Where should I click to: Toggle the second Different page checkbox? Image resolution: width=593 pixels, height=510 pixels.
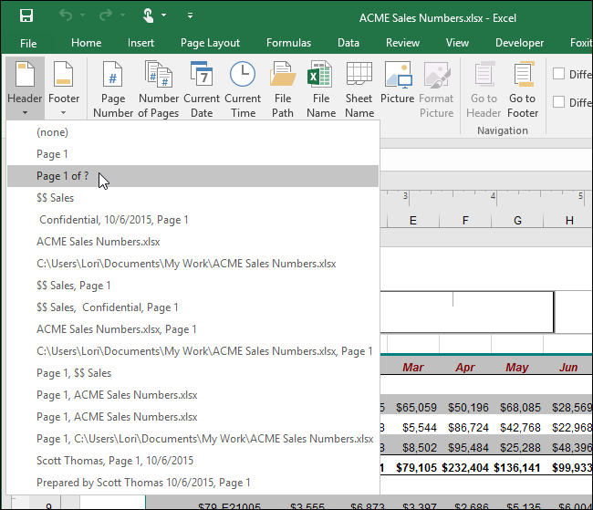pos(559,101)
